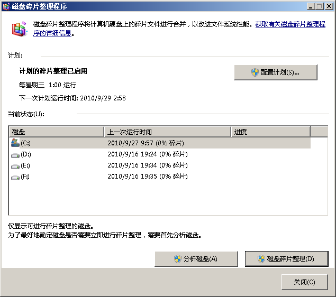Click the large defragmenter icon beside description
Viewport: 336px width, 297px height.
(20, 29)
